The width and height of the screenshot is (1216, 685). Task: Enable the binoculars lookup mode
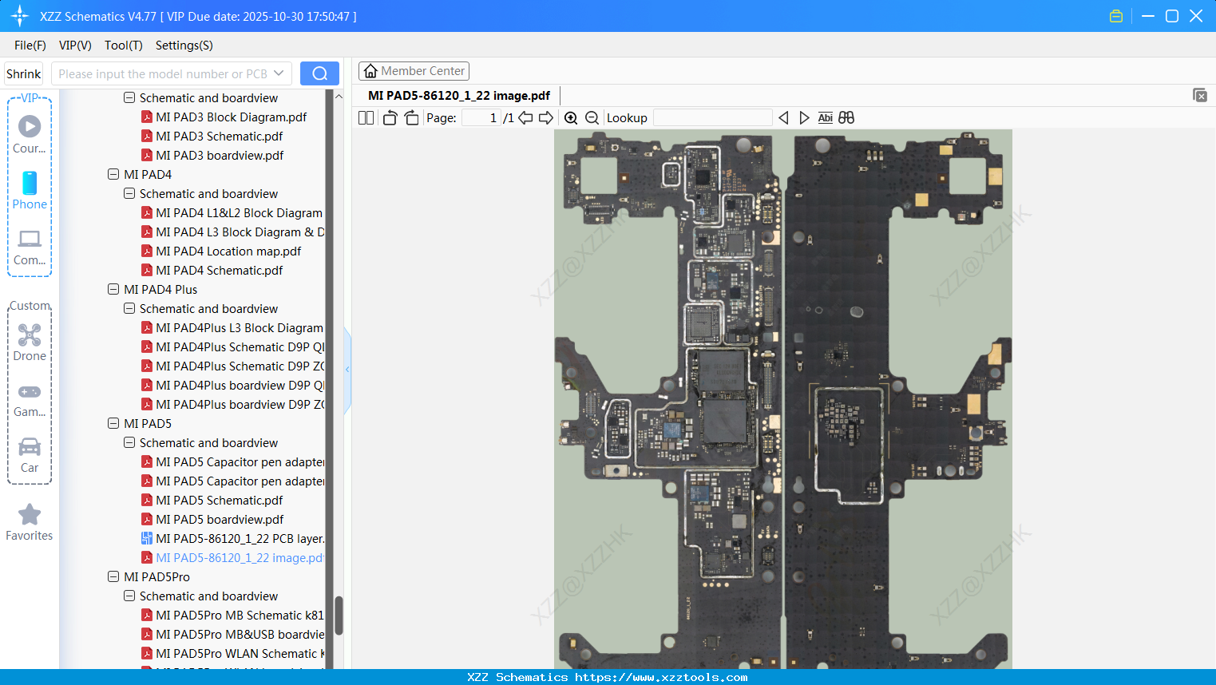(846, 117)
